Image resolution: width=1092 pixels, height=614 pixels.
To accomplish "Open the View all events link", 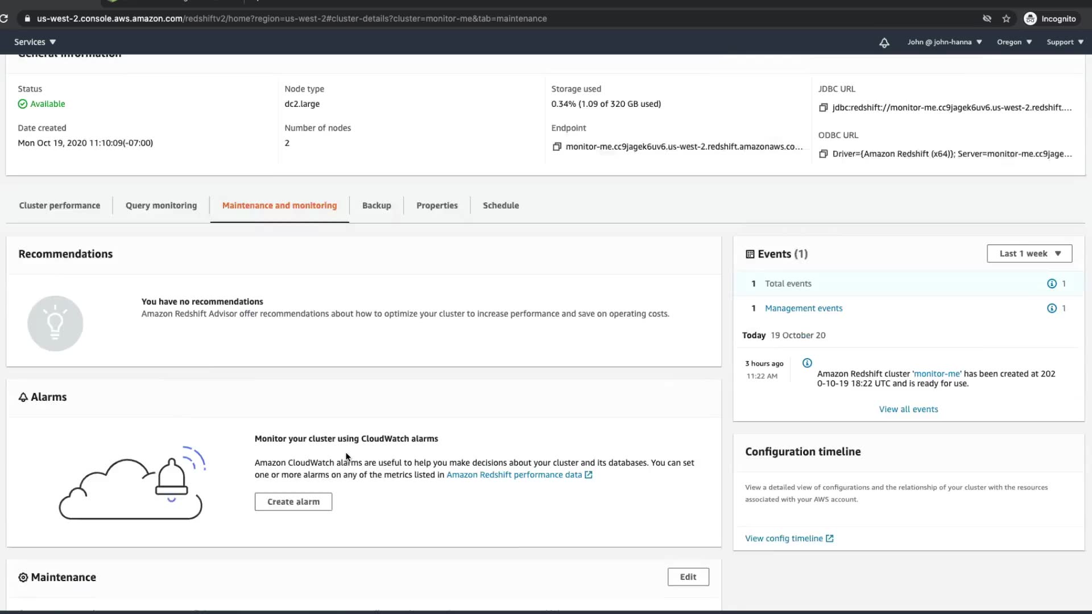I will 908,409.
